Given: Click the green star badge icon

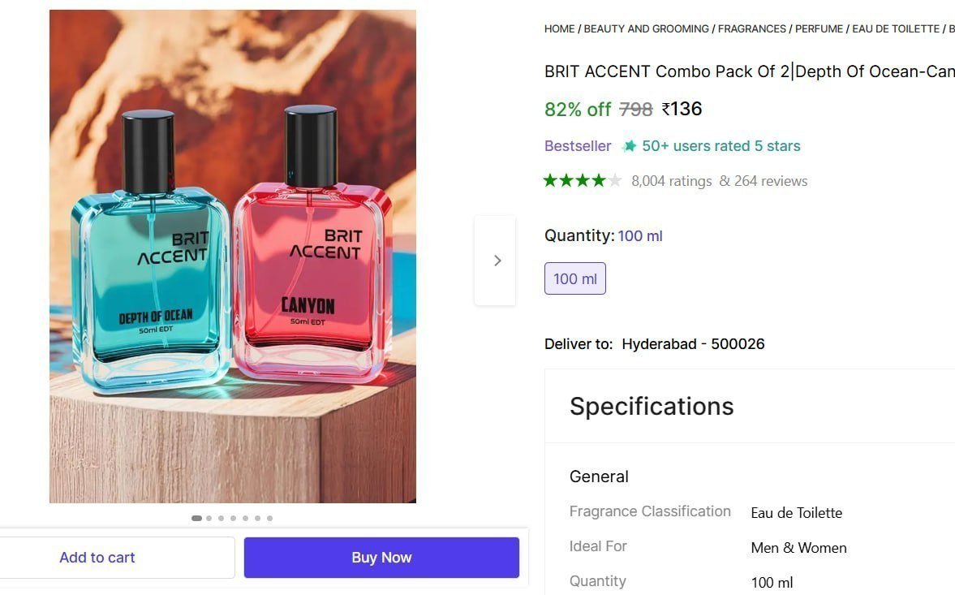Looking at the screenshot, I should 629,146.
